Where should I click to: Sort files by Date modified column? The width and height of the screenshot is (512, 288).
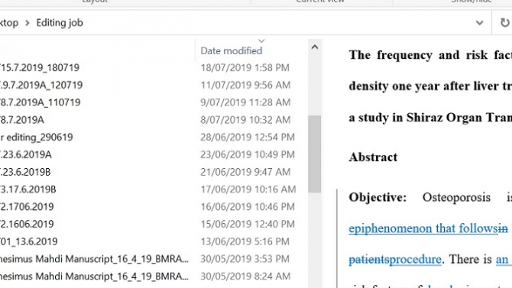coord(232,50)
